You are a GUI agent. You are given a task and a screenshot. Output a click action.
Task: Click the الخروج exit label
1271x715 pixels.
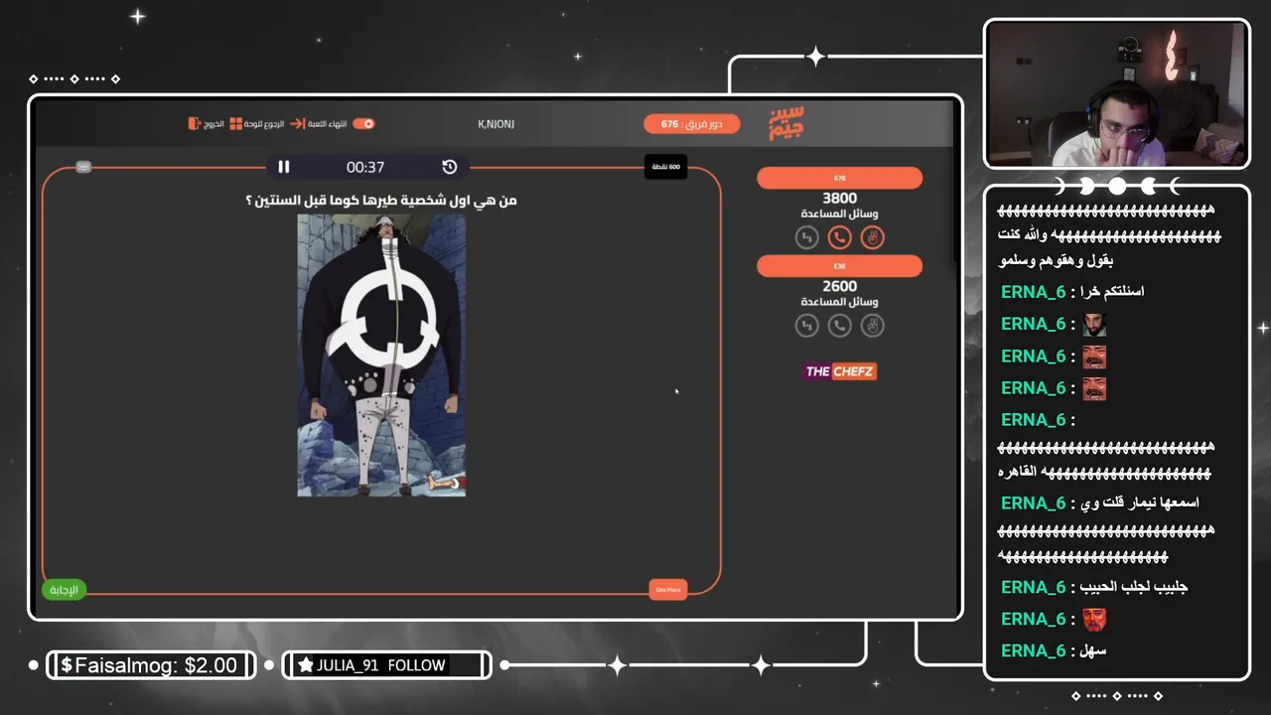[213, 124]
